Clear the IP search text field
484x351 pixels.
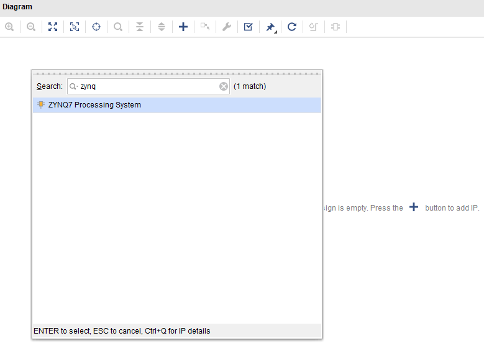point(224,86)
